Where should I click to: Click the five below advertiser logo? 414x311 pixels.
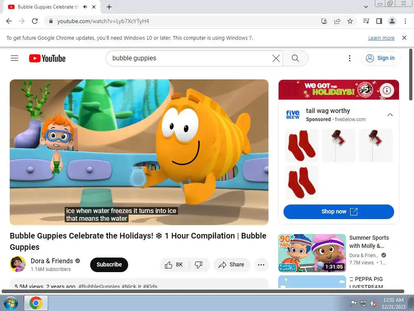293,115
